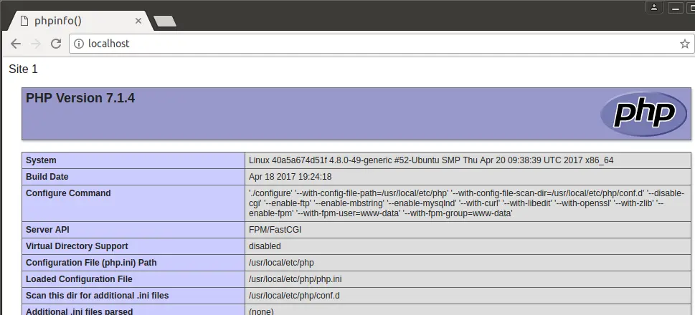Click the 'Server API' label

[x=47, y=230]
